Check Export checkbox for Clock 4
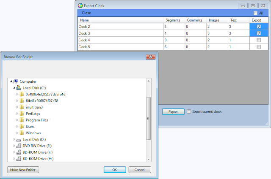Screen dimensions: 271x179 click(259, 40)
